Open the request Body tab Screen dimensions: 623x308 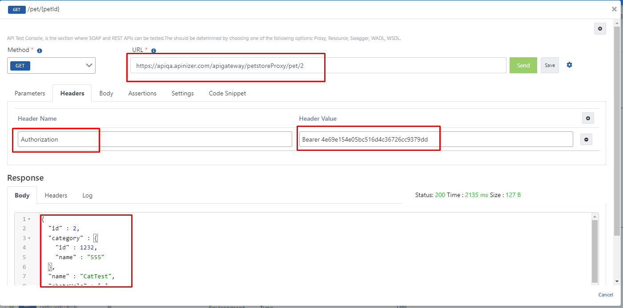click(106, 93)
